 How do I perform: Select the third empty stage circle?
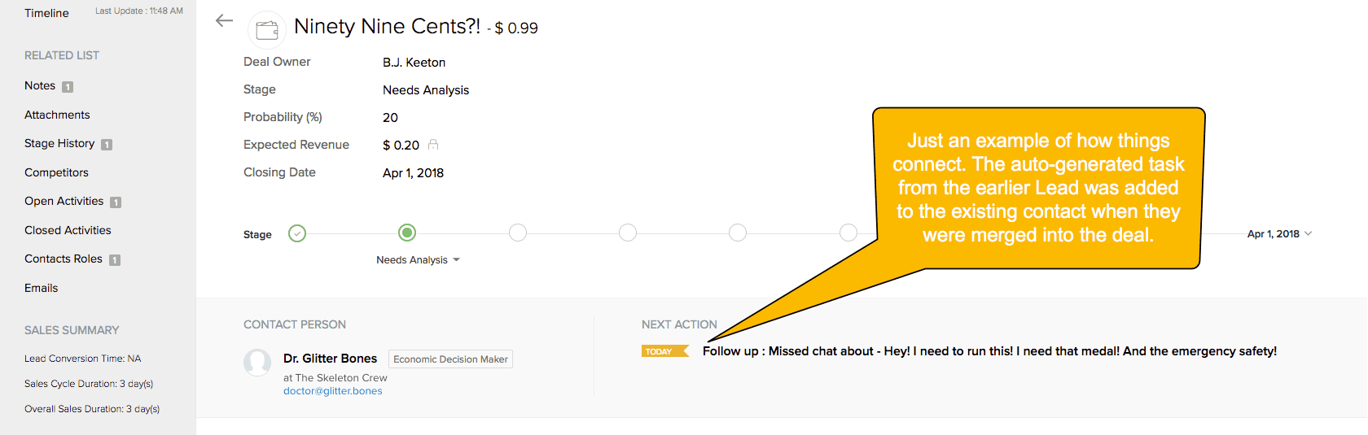[x=518, y=233]
